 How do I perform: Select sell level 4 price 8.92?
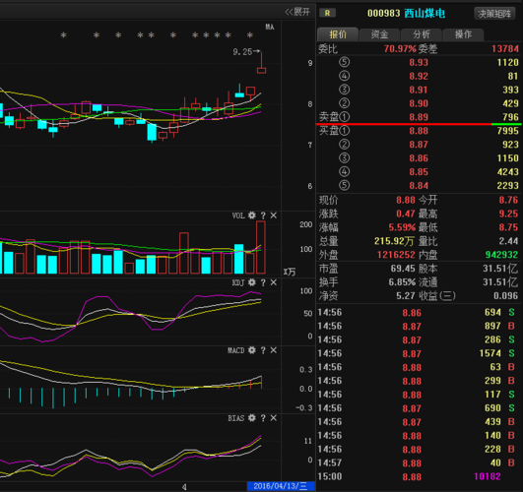click(x=419, y=76)
